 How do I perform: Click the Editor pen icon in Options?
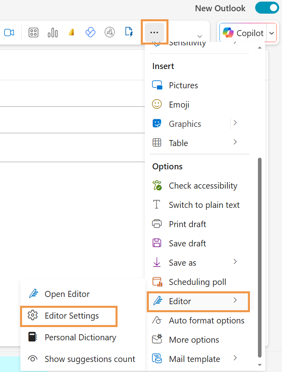pos(158,301)
